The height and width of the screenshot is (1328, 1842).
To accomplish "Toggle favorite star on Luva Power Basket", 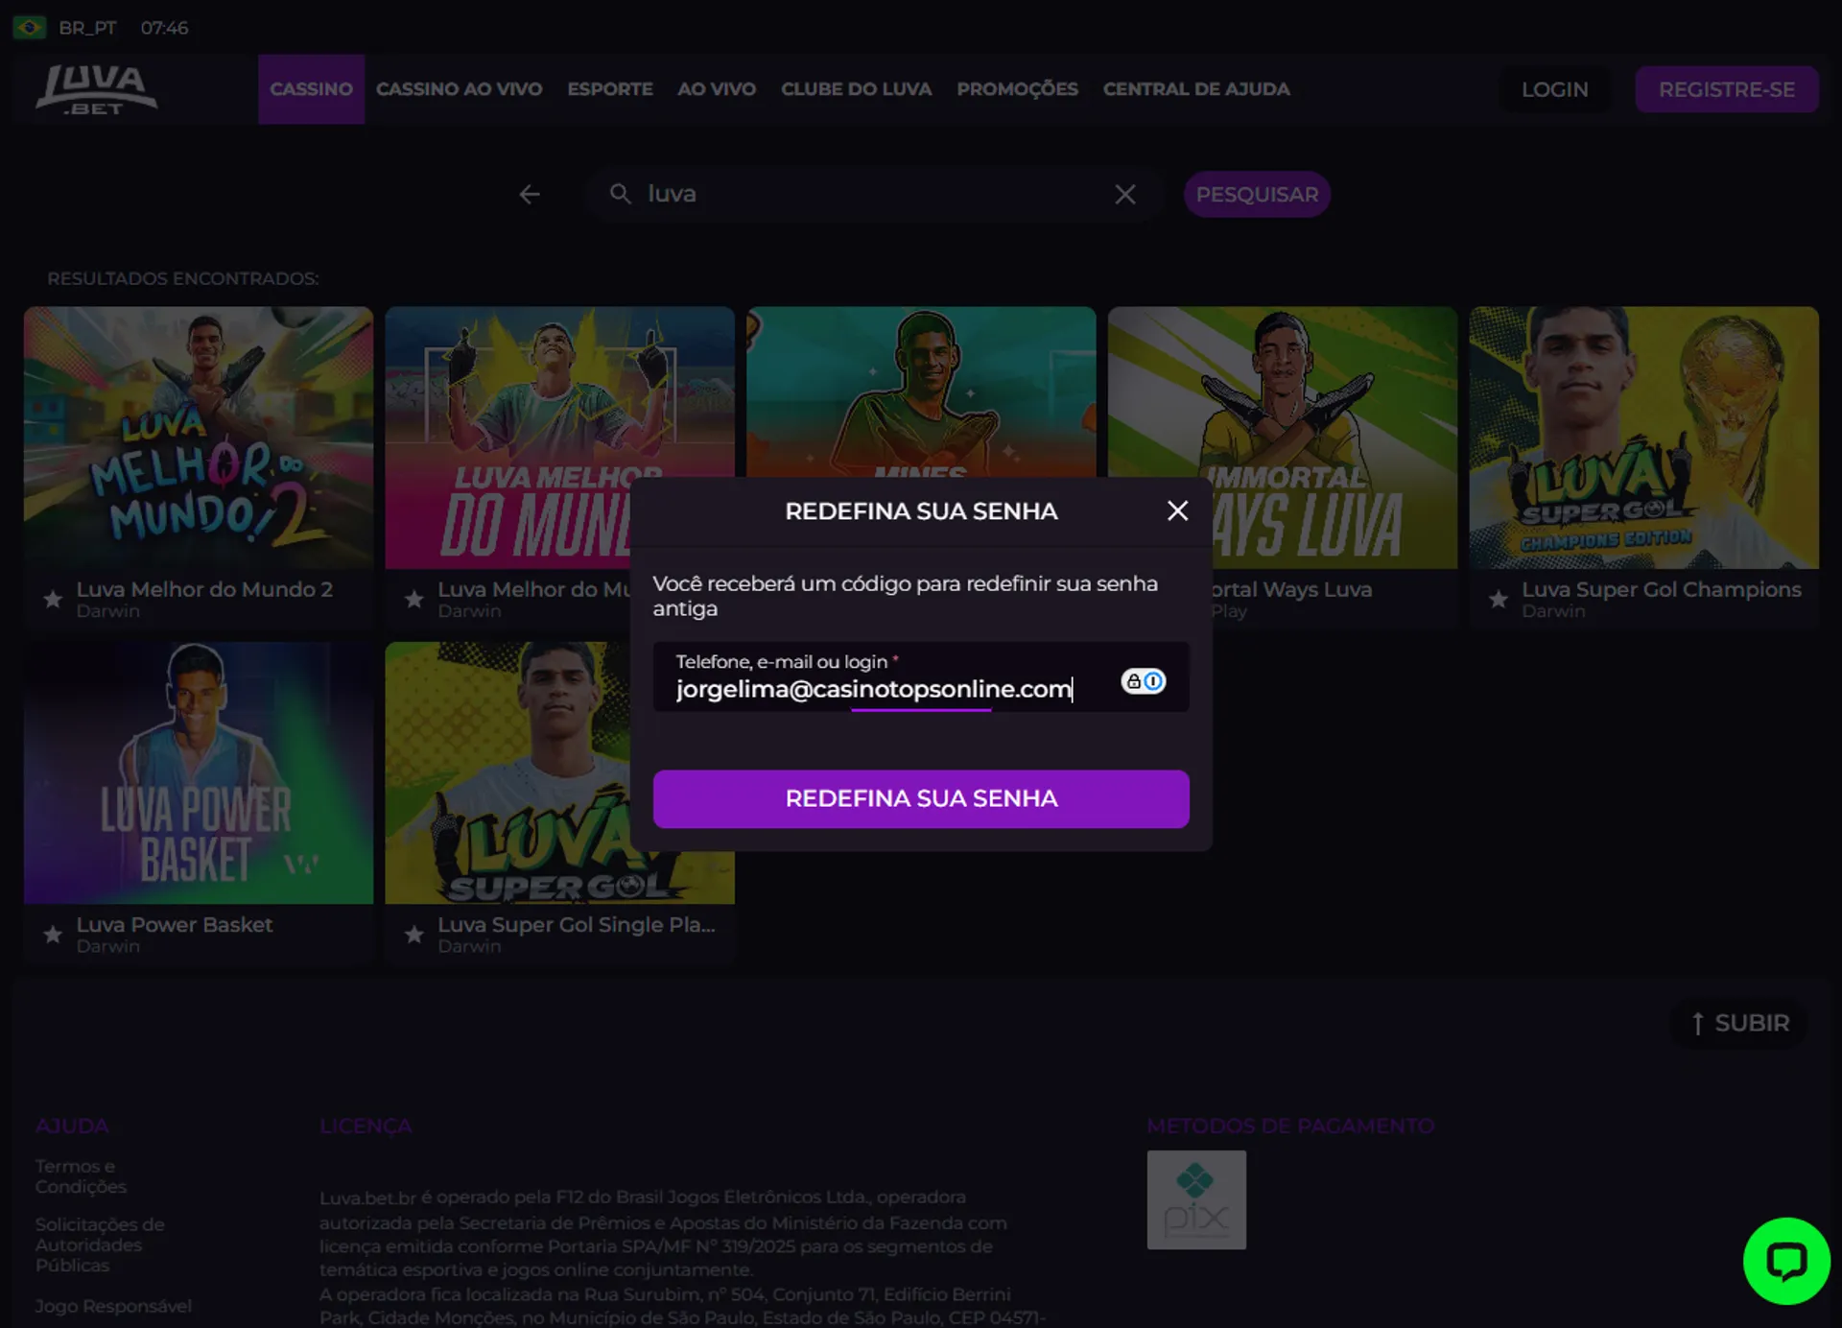I will tap(53, 935).
